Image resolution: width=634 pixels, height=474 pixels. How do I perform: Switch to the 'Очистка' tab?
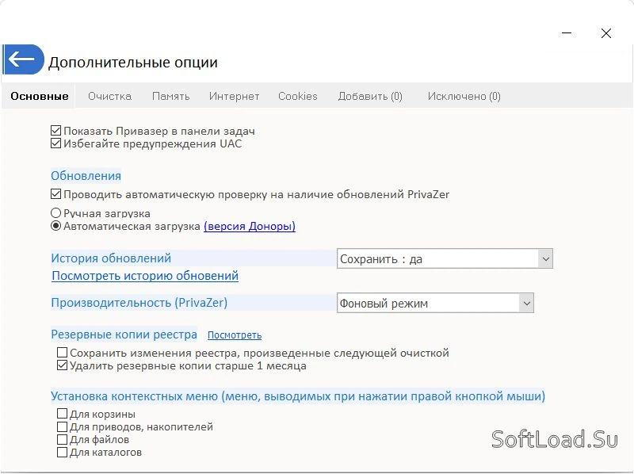[109, 96]
